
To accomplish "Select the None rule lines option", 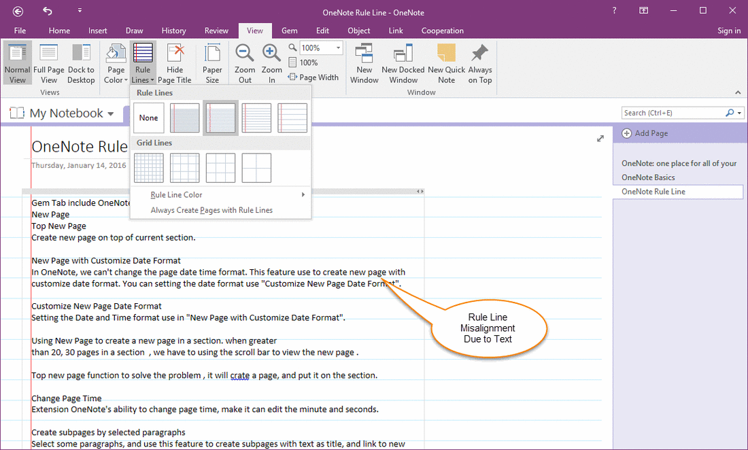I will coord(148,117).
